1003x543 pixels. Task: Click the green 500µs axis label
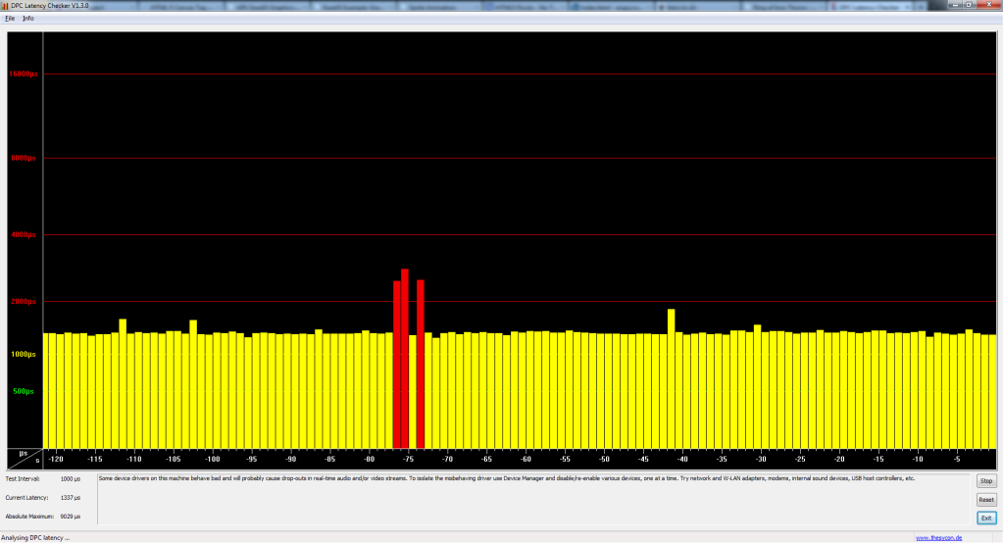point(24,391)
